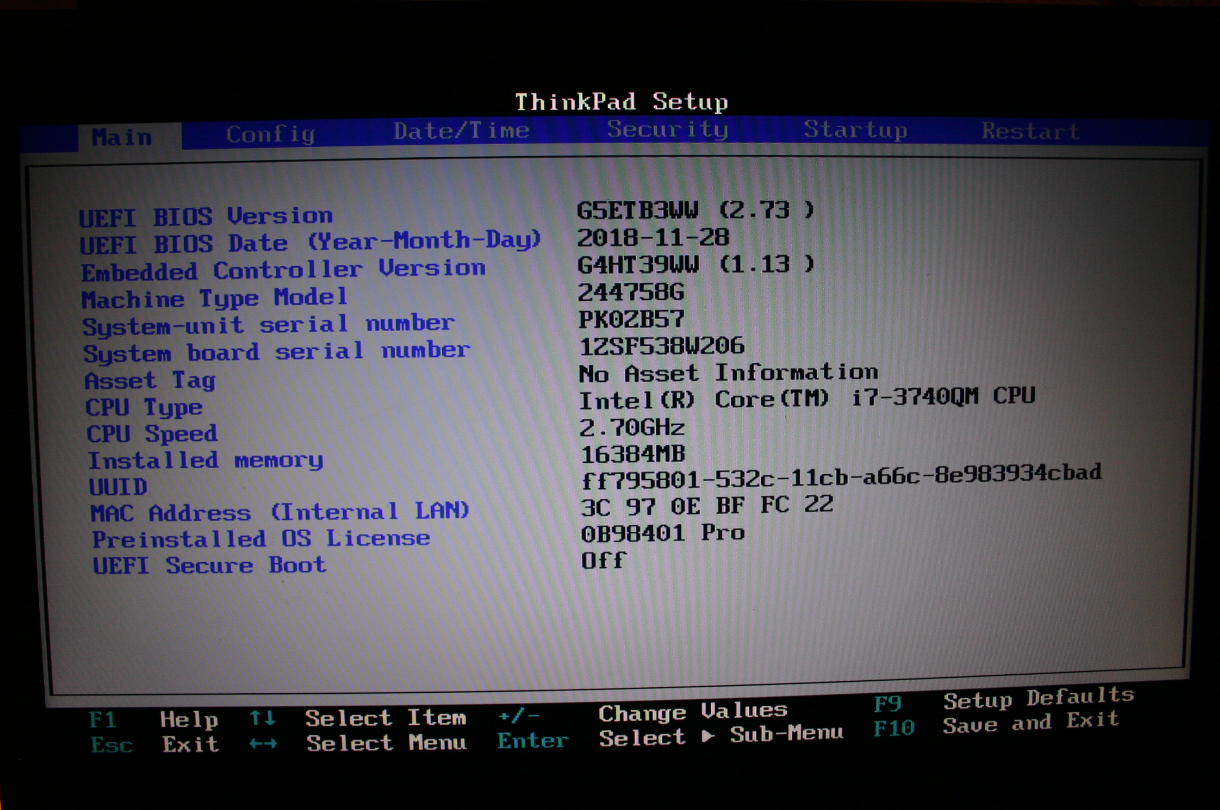Click F10 Save and Exit hint
Image resolution: width=1220 pixels, height=810 pixels.
click(996, 725)
